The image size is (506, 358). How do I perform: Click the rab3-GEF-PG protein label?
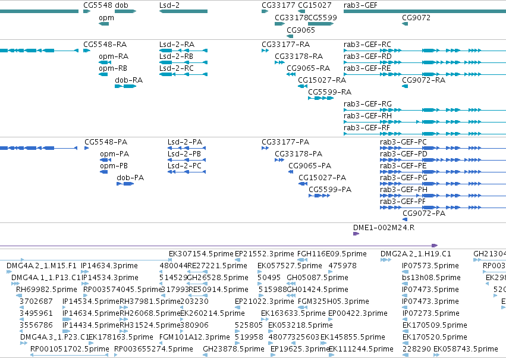coord(404,178)
